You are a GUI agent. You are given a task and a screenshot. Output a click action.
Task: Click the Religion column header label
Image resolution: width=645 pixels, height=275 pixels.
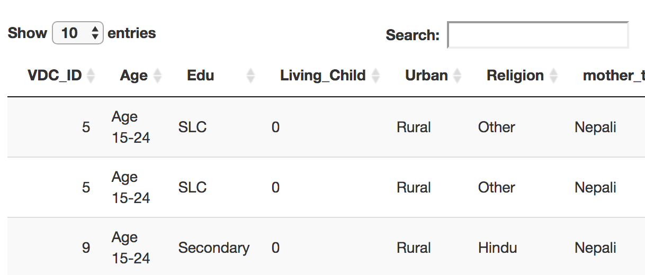[x=515, y=76]
